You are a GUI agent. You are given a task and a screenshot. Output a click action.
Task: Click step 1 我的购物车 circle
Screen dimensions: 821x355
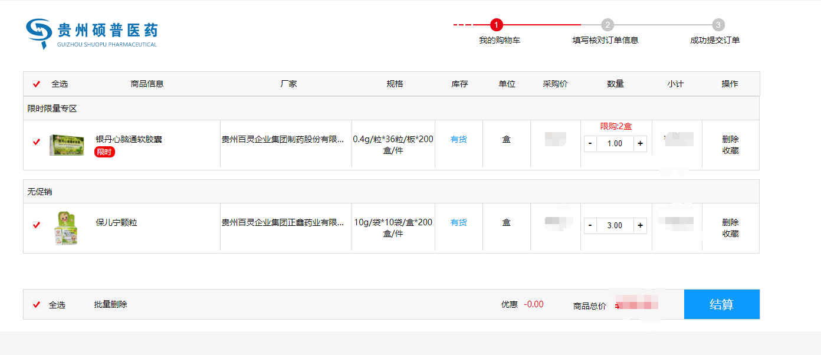[x=497, y=25]
